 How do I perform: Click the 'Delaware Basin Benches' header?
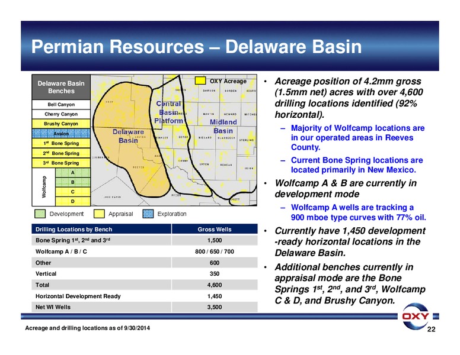tap(61, 88)
